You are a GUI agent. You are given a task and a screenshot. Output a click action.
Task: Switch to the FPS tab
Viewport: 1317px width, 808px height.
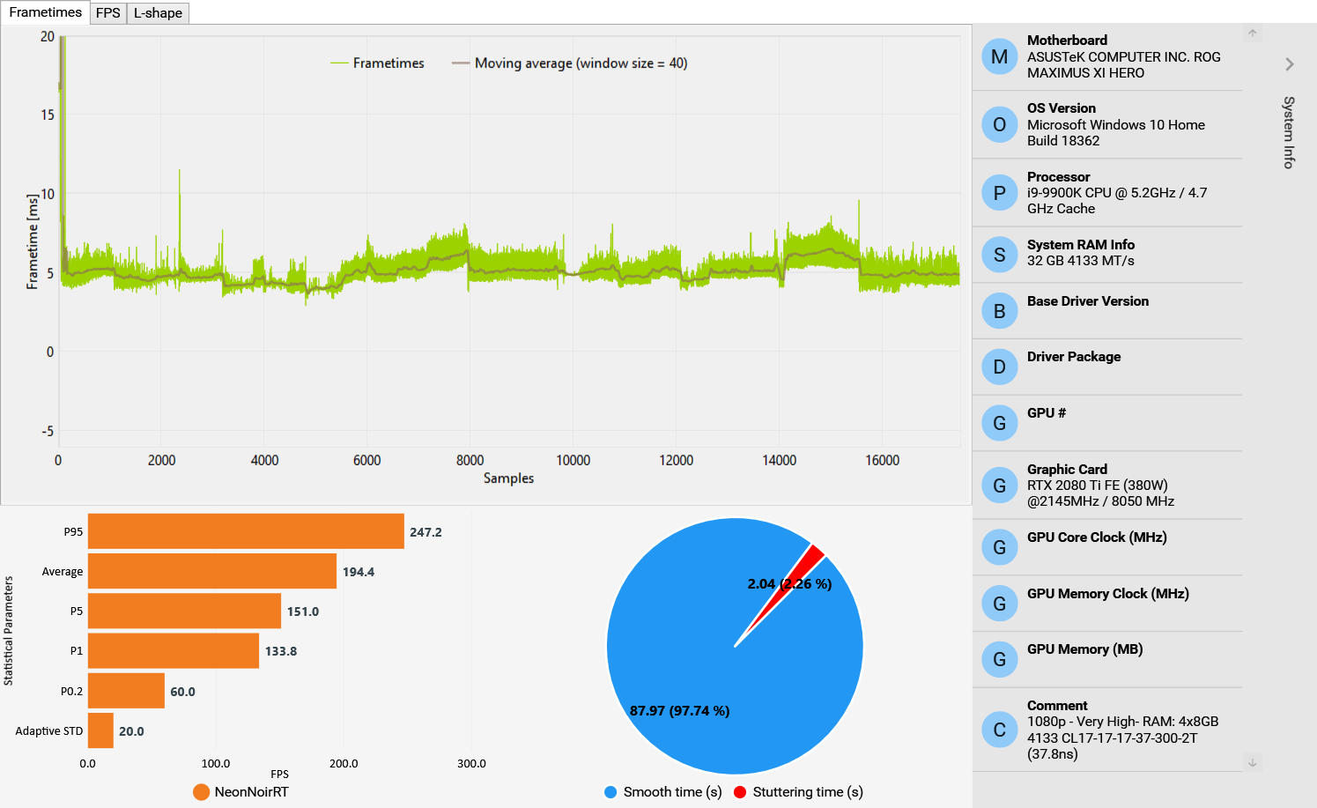[x=108, y=13]
